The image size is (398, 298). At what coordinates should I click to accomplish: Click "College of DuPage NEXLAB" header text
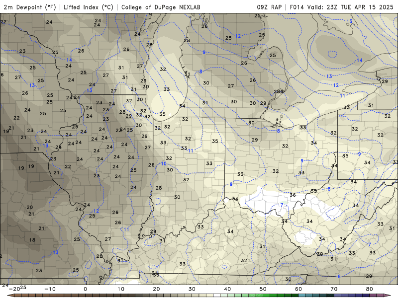coord(161,7)
